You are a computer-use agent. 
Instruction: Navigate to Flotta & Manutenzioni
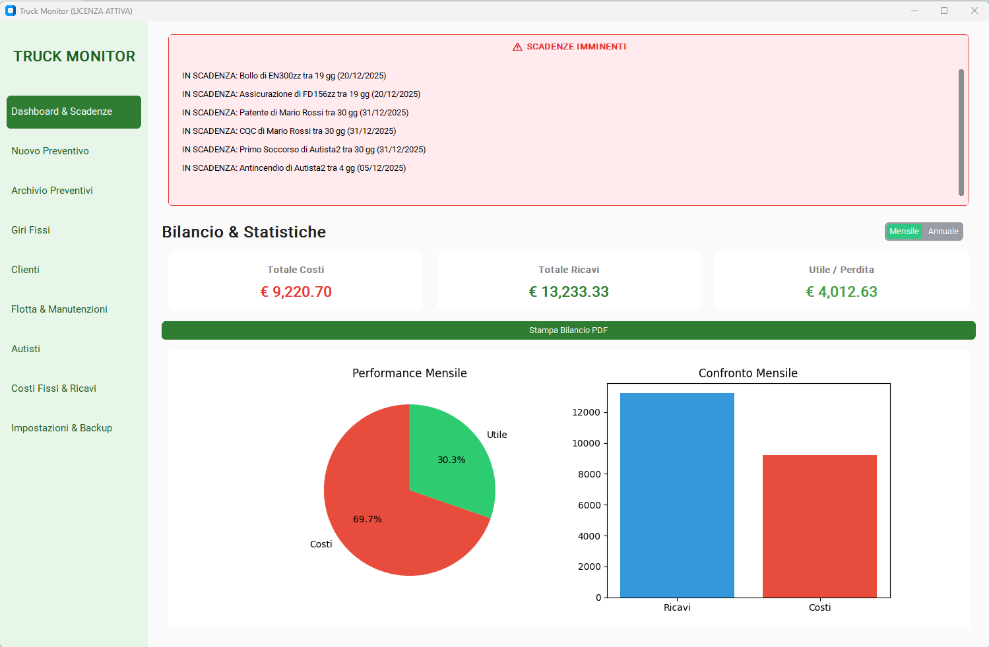(x=59, y=309)
